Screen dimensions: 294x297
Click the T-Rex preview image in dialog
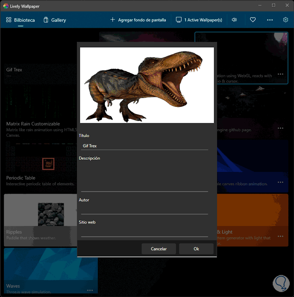tap(147, 85)
